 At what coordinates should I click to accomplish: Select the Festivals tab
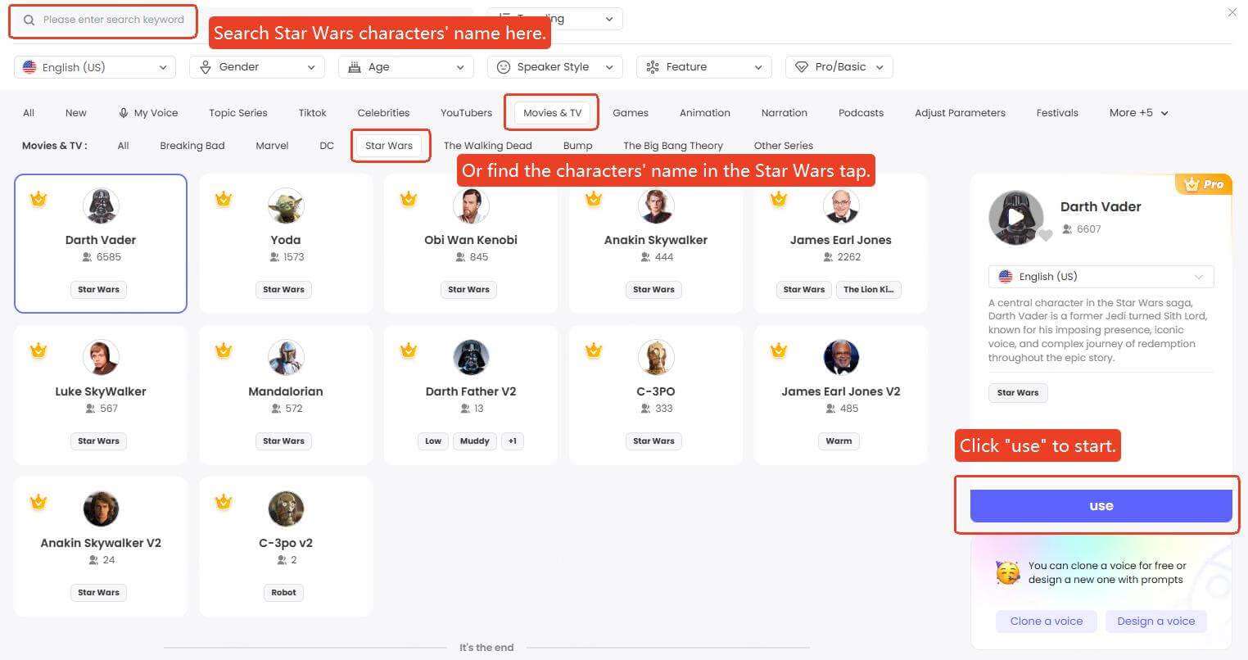(1057, 113)
